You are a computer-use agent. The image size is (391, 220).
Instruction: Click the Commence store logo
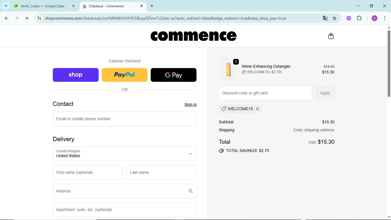tap(194, 36)
